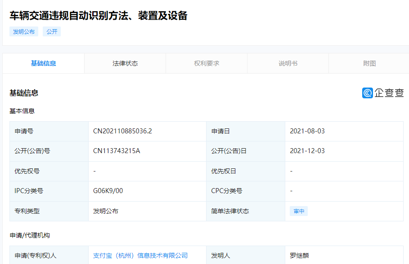The image size is (409, 264).
Task: Click the application date 2021-08-03
Action: (x=307, y=131)
